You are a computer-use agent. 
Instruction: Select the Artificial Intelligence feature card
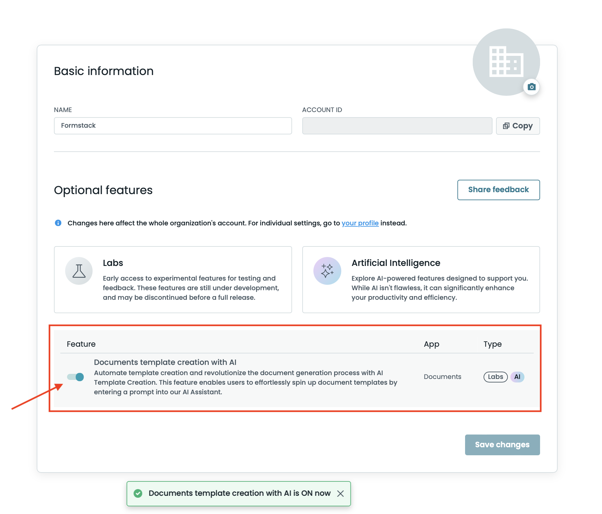point(421,279)
